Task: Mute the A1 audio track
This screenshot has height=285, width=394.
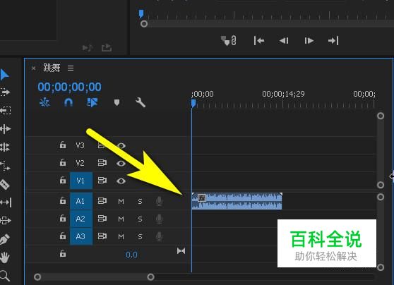Action: coord(121,201)
